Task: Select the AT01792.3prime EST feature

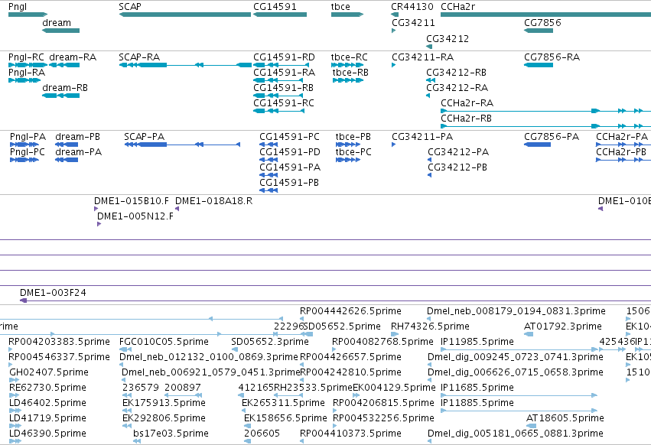Action: 529,334
